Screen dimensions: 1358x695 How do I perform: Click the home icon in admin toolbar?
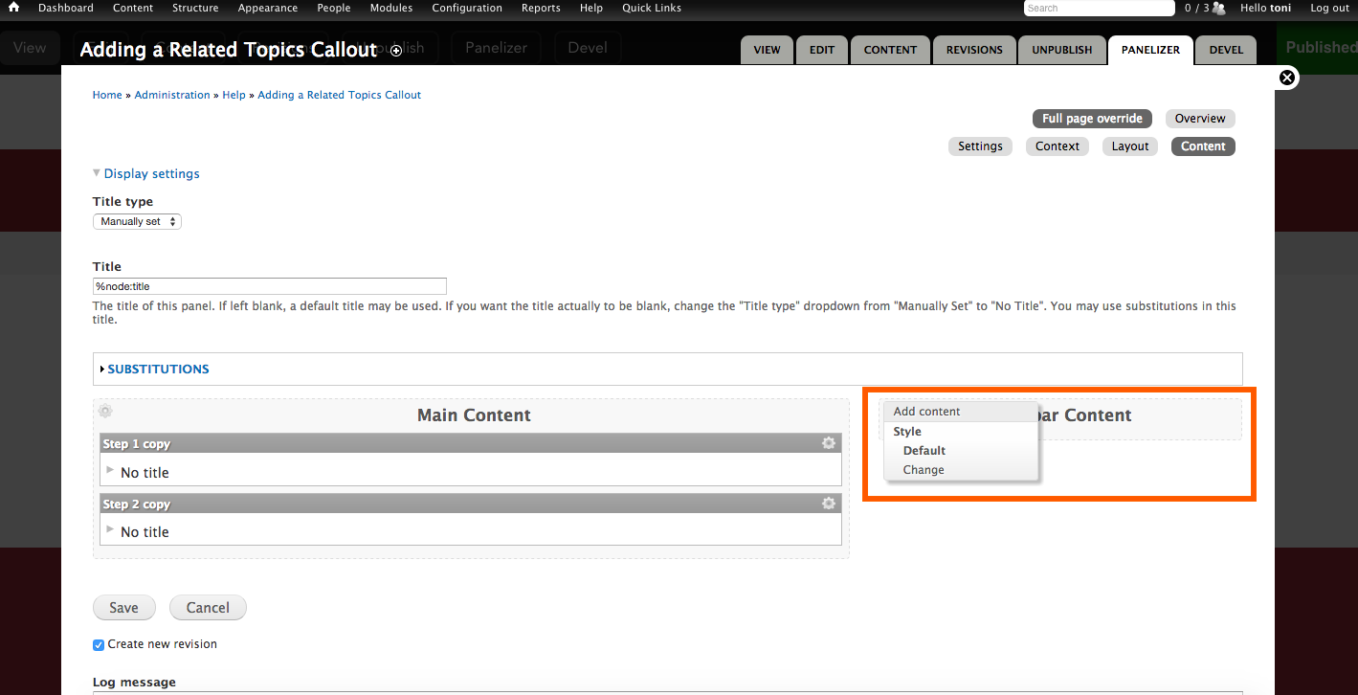click(x=13, y=8)
